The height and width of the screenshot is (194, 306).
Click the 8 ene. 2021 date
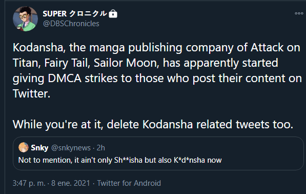coord(71,183)
